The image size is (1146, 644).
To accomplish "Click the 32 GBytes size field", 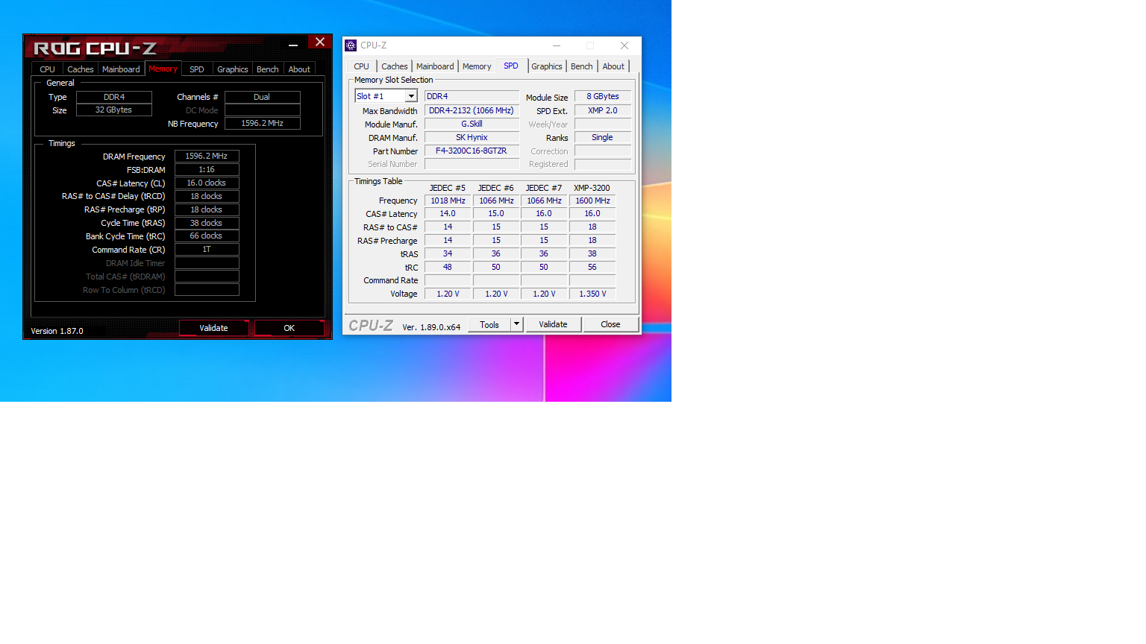I will (114, 110).
